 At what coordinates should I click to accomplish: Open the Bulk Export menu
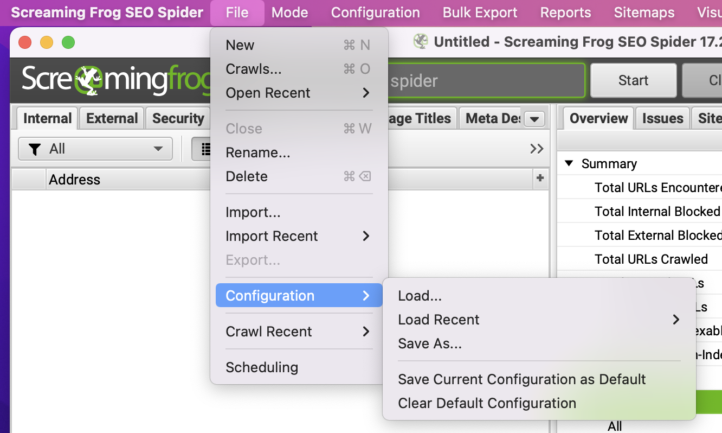pyautogui.click(x=480, y=12)
